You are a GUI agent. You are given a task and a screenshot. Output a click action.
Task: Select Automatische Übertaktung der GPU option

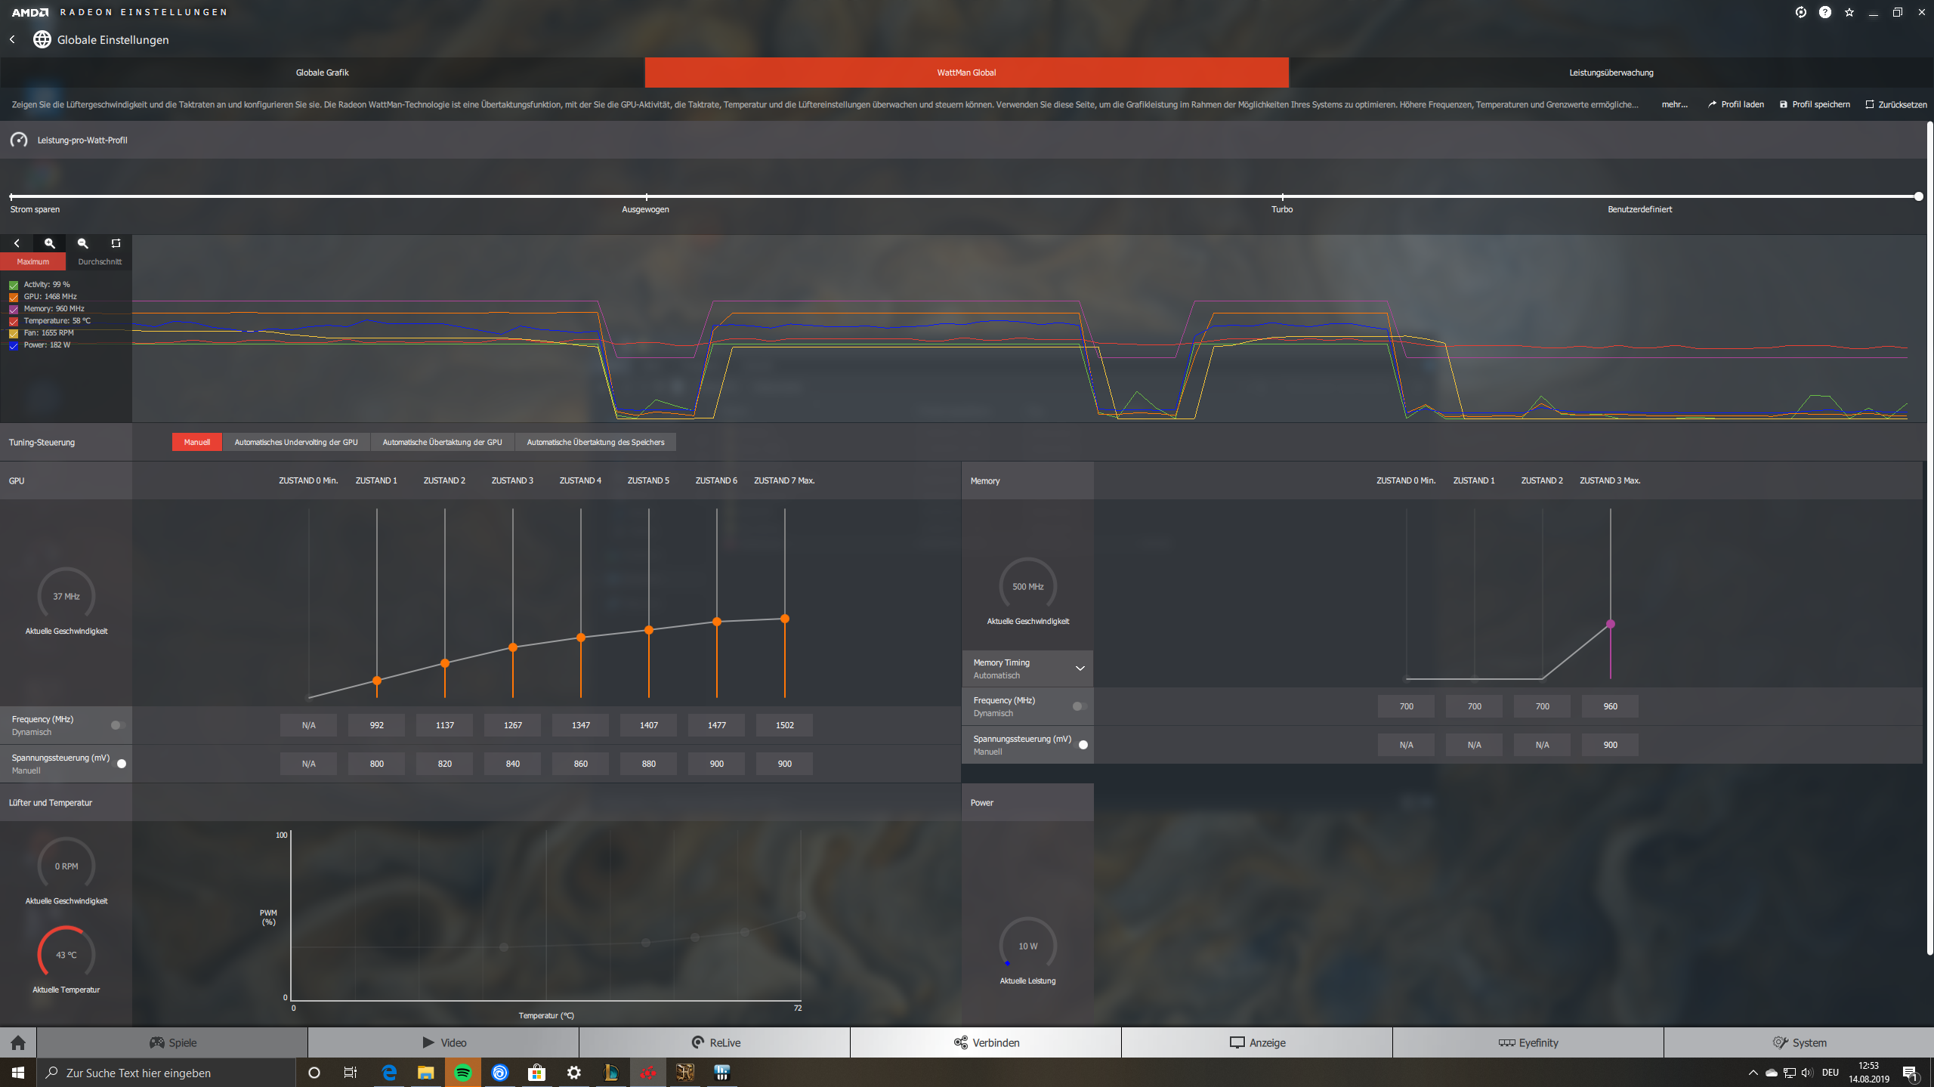pos(442,443)
